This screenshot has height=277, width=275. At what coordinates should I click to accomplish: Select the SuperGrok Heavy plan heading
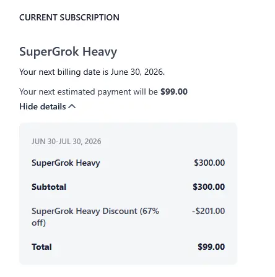pyautogui.click(x=68, y=52)
